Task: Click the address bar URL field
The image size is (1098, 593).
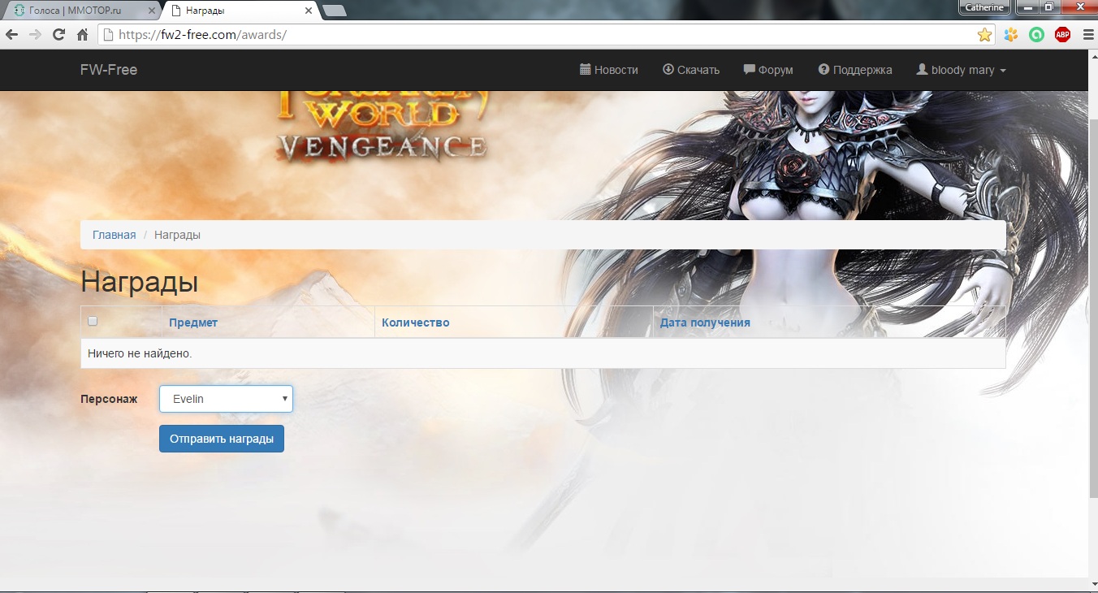Action: [536, 35]
